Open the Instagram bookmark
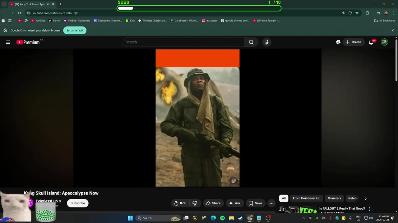 (x=210, y=21)
